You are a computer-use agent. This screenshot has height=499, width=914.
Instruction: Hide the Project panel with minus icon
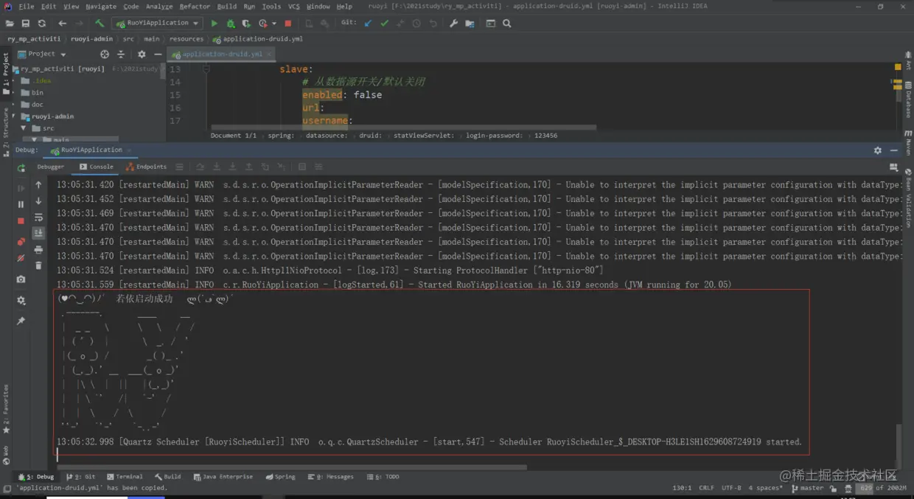pyautogui.click(x=158, y=55)
